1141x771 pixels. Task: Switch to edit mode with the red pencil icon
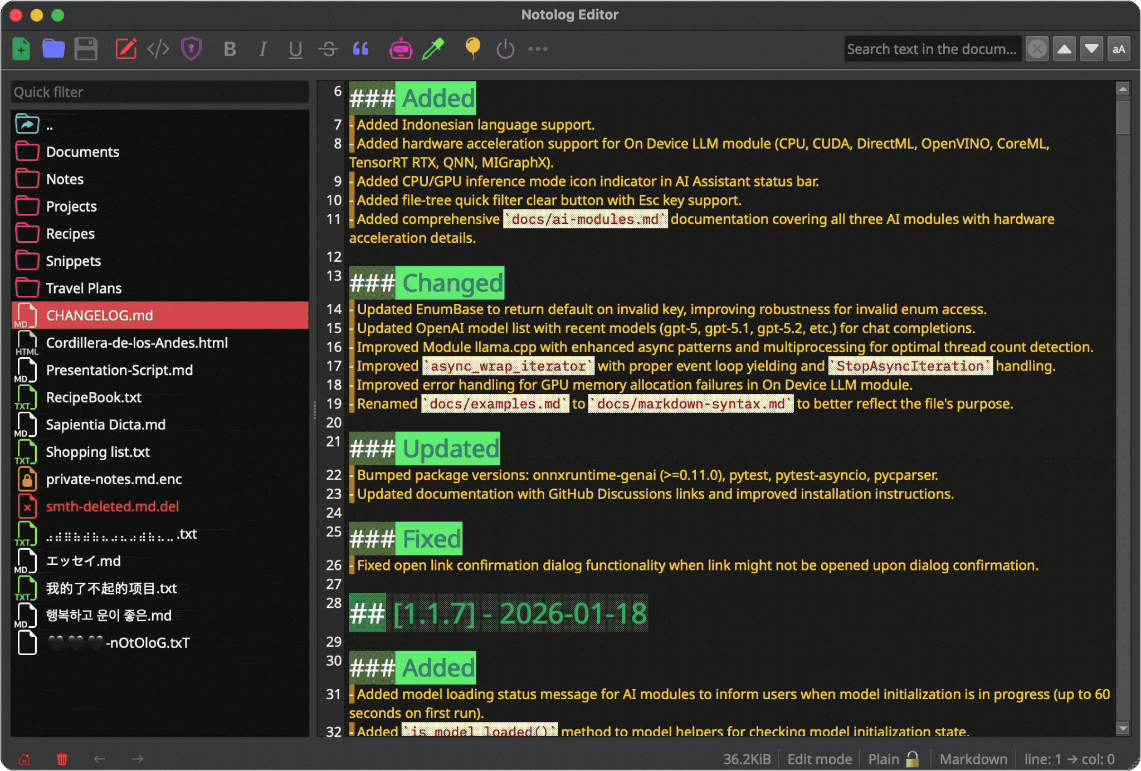[126, 49]
